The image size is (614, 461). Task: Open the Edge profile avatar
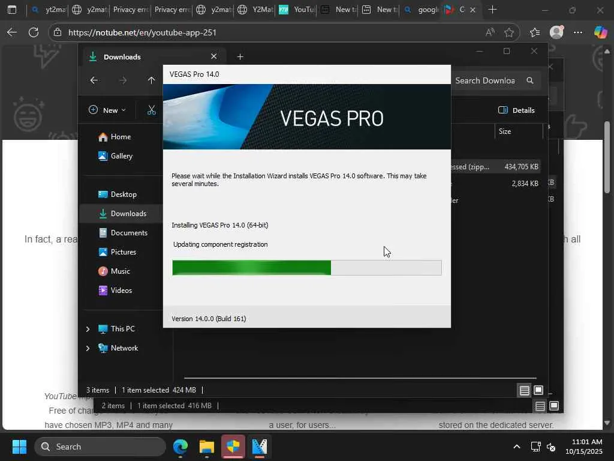coord(556,32)
